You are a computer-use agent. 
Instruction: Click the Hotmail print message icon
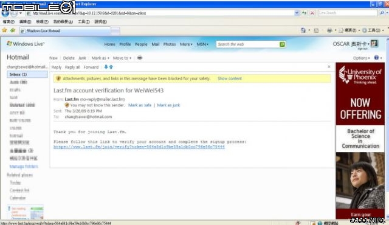pos(140,58)
